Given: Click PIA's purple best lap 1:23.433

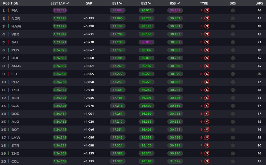Looking at the screenshot, I should [60, 10].
